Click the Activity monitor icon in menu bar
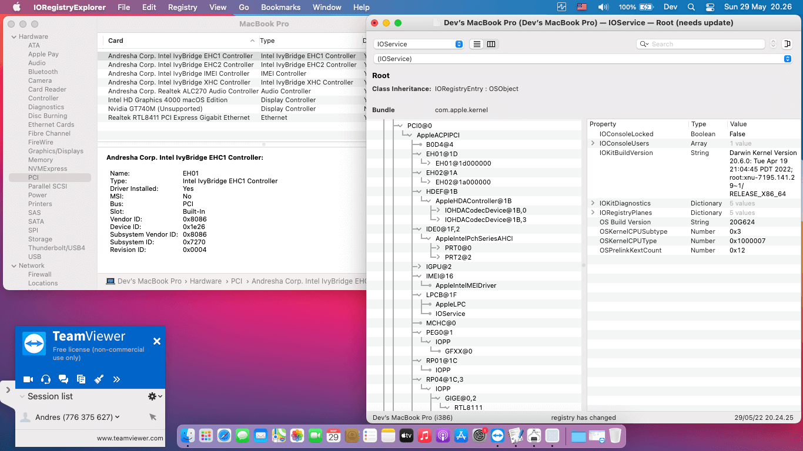 tap(562, 7)
